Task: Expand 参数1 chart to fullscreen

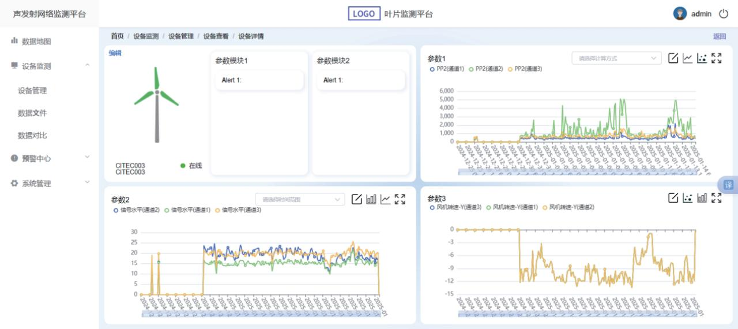Action: [x=717, y=58]
